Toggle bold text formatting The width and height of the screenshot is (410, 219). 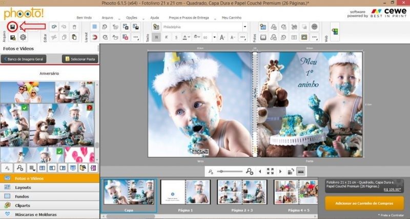click(x=156, y=37)
